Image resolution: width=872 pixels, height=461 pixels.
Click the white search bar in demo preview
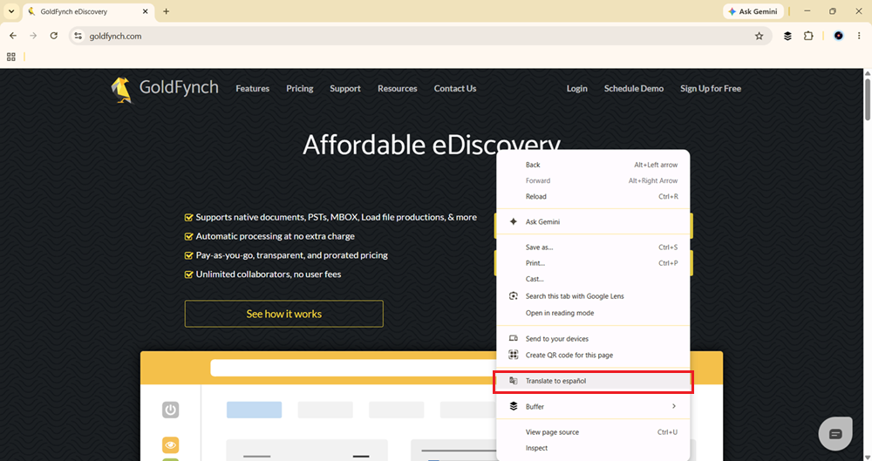tap(353, 368)
